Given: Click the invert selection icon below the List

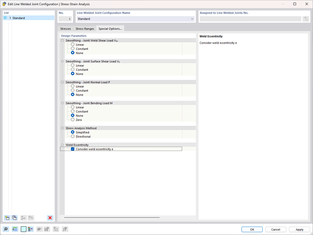Looking at the screenshot, I should (x=31, y=218).
